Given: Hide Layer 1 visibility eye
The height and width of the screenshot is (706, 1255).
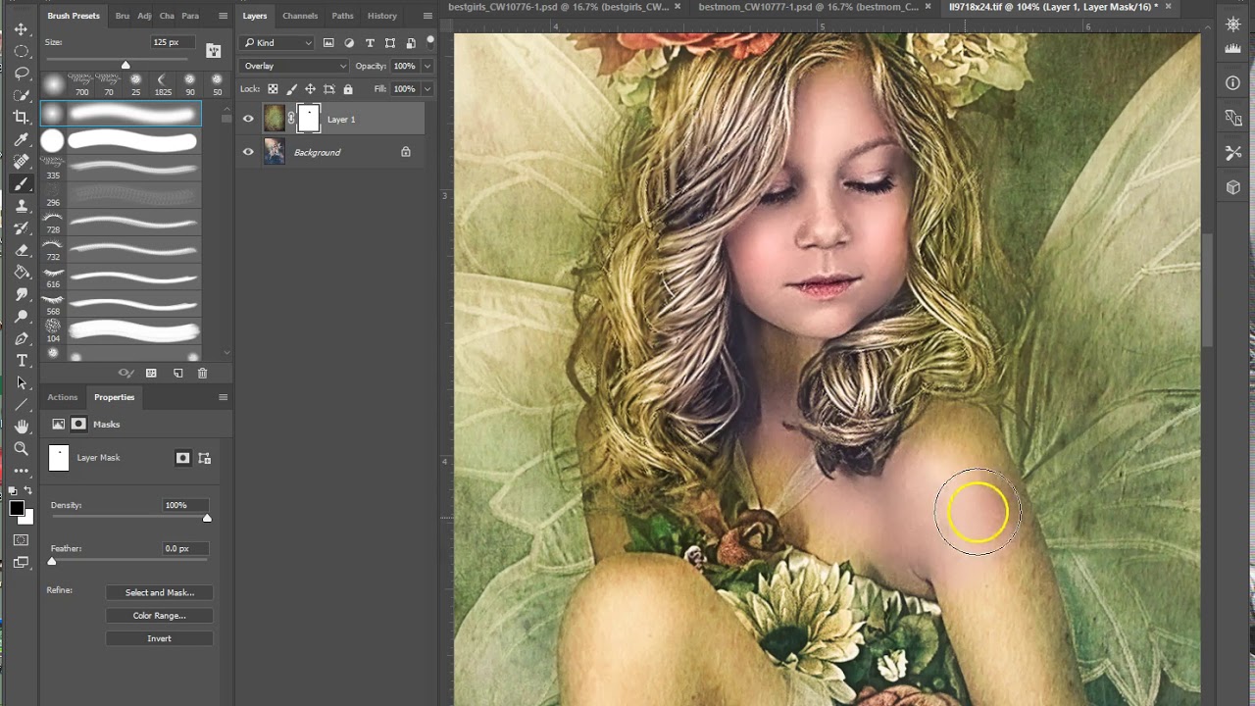Looking at the screenshot, I should 248,119.
